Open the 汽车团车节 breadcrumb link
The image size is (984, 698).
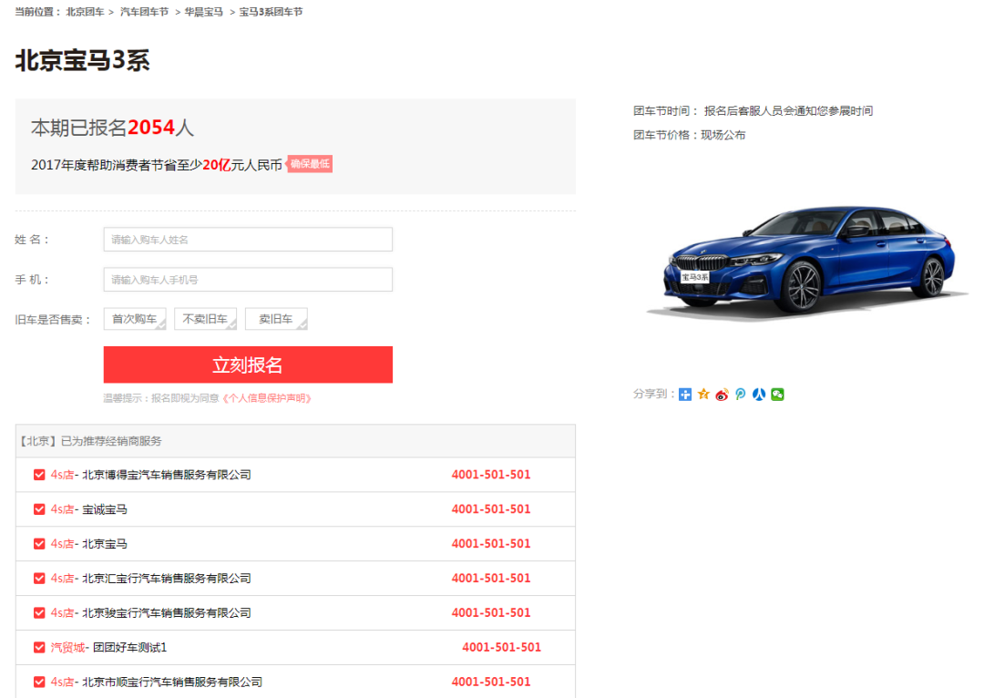pos(144,12)
